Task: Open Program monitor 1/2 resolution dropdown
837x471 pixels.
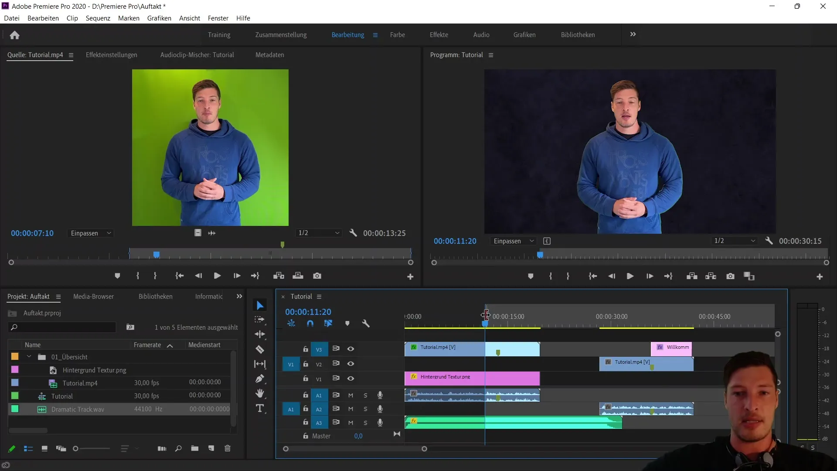Action: point(735,241)
